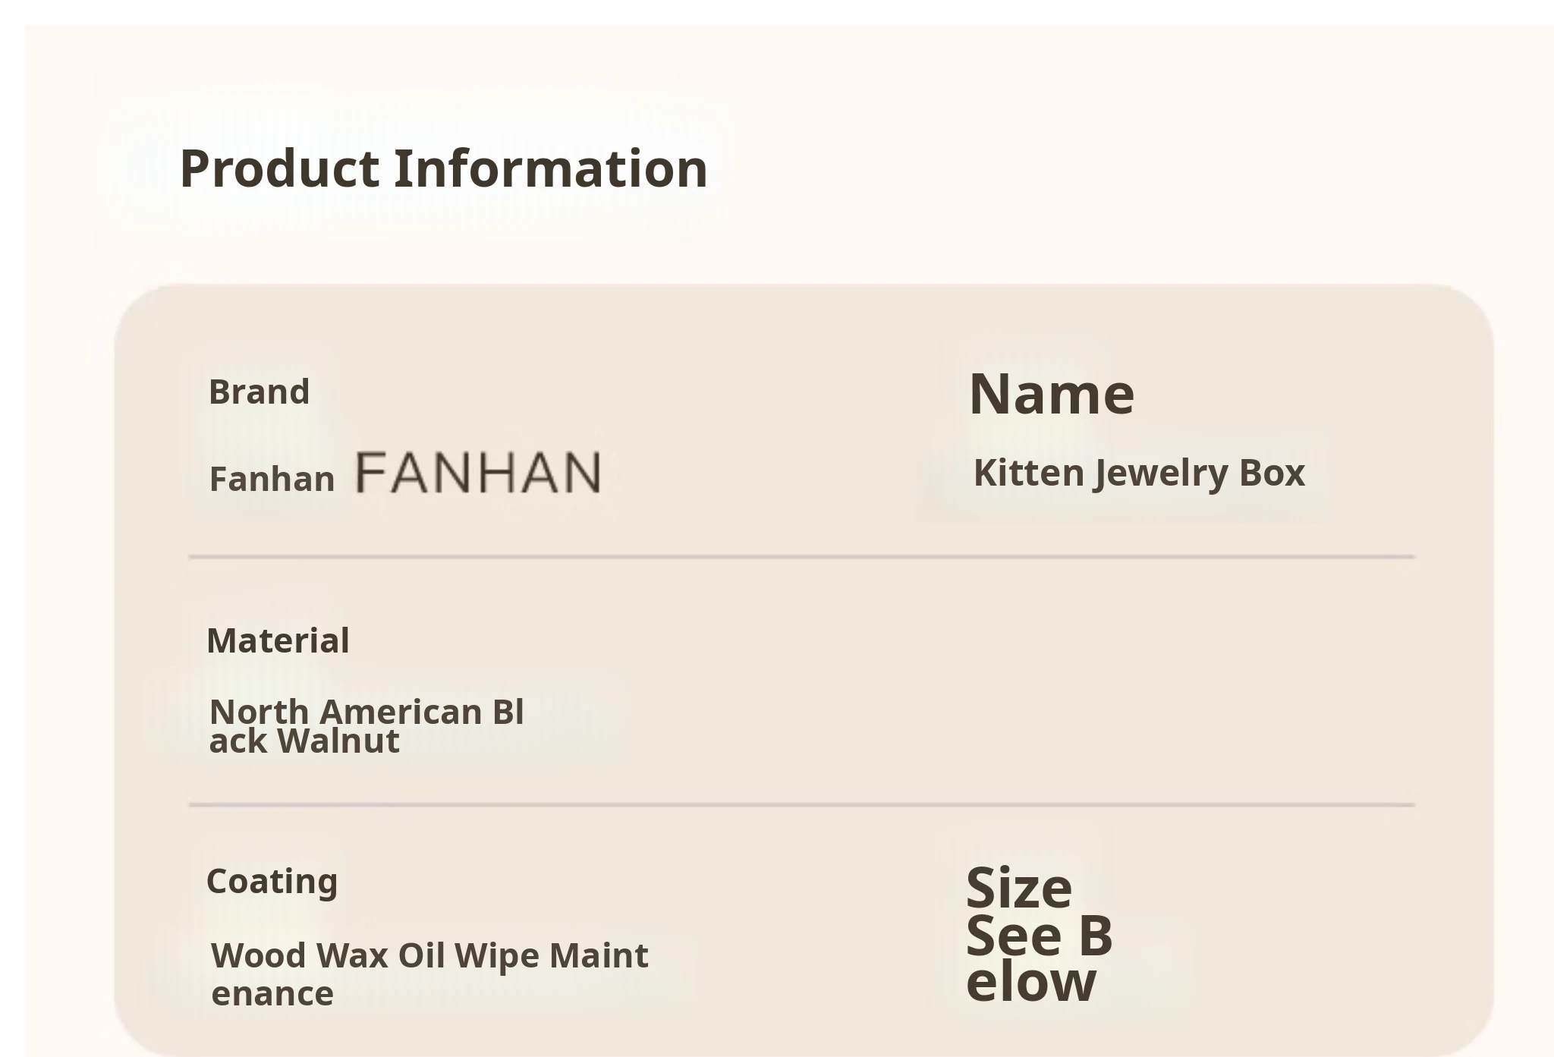Click the See Below size value

click(1038, 958)
